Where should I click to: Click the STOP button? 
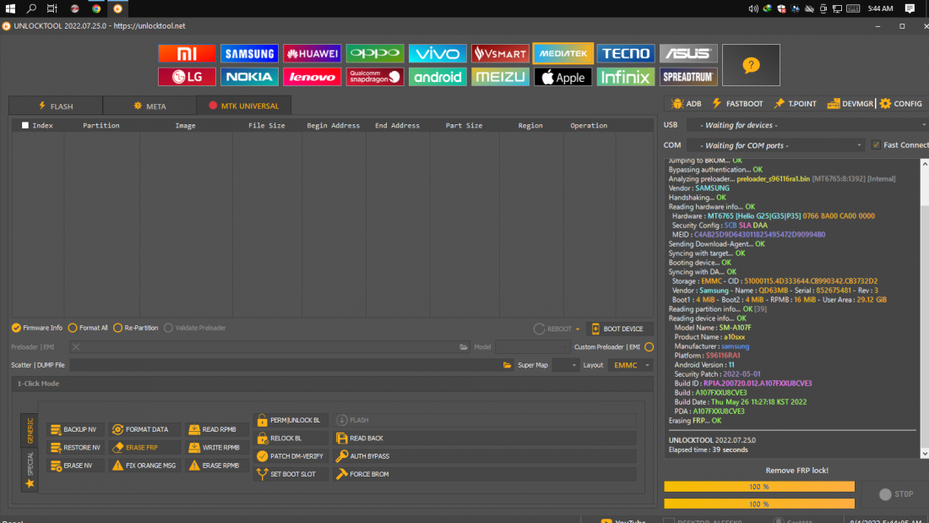click(x=896, y=494)
